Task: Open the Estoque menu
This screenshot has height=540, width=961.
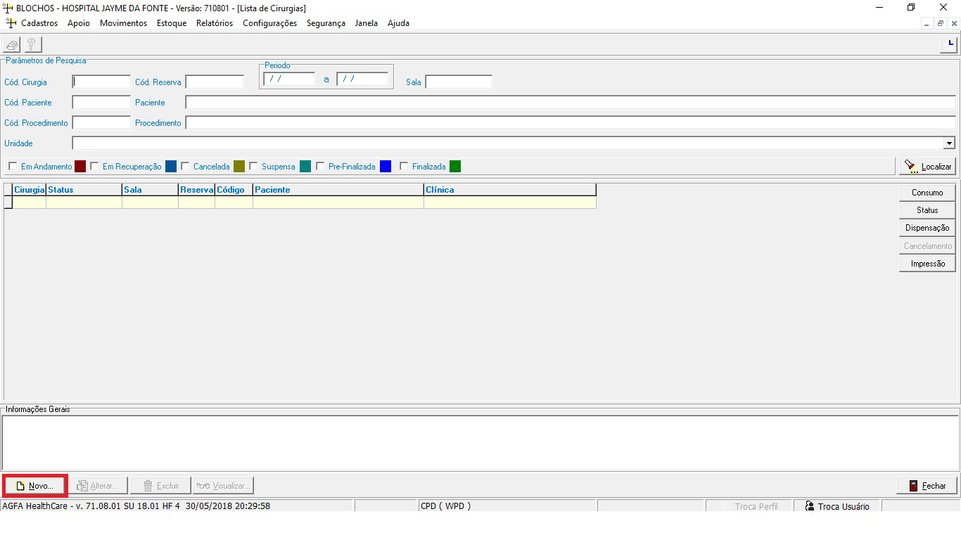Action: pyautogui.click(x=172, y=23)
